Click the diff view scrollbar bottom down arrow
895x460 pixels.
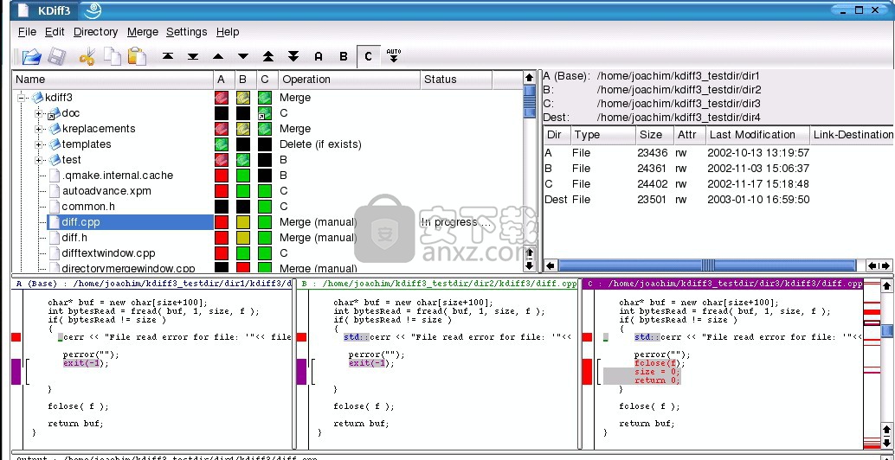click(887, 443)
